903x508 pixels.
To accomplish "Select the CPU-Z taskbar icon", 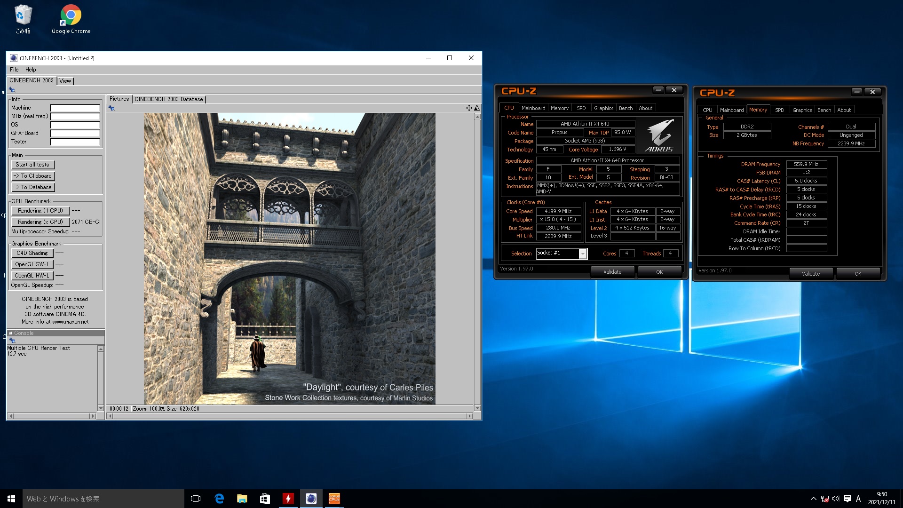I will point(334,499).
